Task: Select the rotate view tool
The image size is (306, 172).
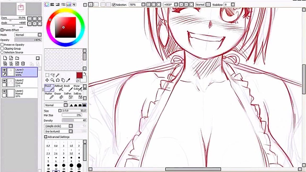Action: pyautogui.click(x=58, y=80)
